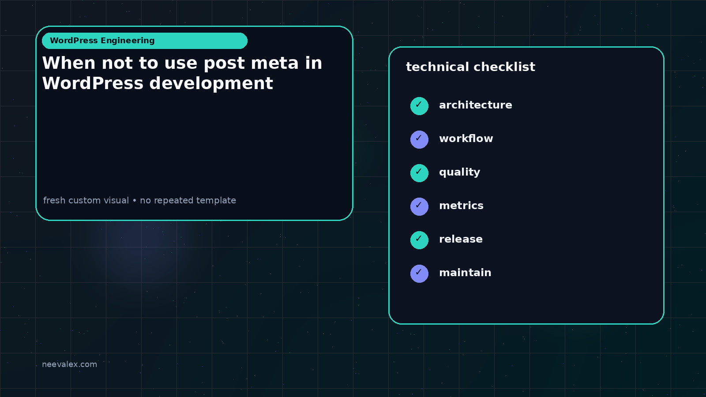Image resolution: width=706 pixels, height=397 pixels.
Task: Click the checkmark icon beside quality
Action: pyautogui.click(x=419, y=173)
